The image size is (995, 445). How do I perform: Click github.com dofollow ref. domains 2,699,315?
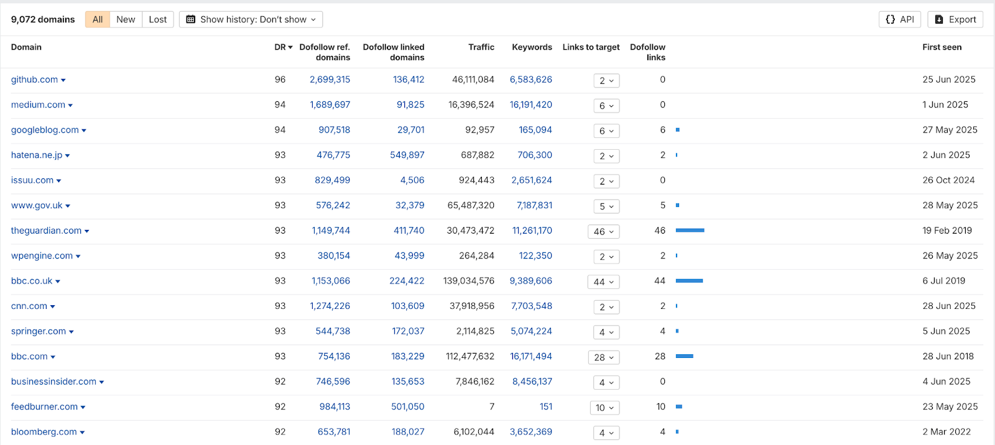(x=330, y=80)
